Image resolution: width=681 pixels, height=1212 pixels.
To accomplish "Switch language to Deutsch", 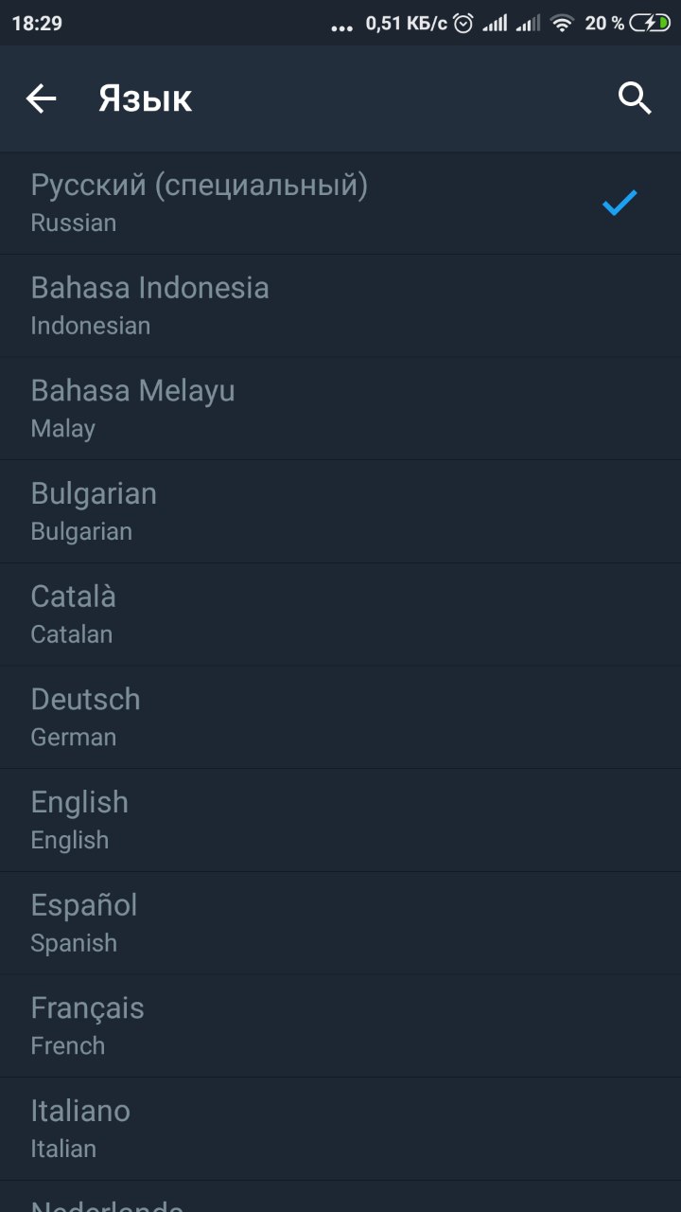I will 340,718.
